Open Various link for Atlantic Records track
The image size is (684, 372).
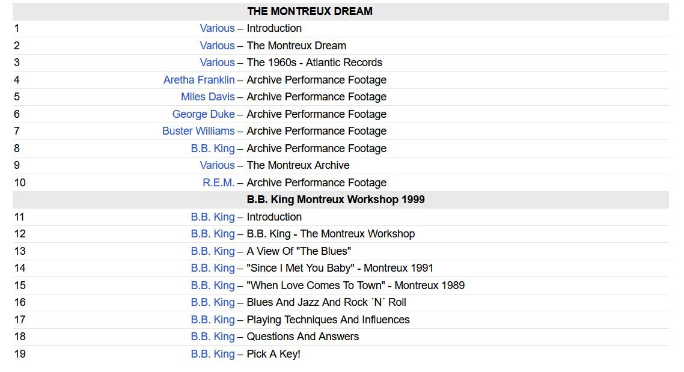[x=217, y=63]
